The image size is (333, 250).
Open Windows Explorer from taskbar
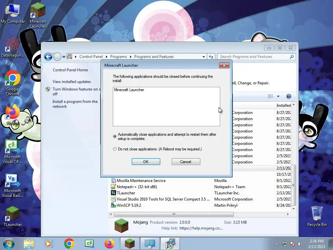coord(29,243)
